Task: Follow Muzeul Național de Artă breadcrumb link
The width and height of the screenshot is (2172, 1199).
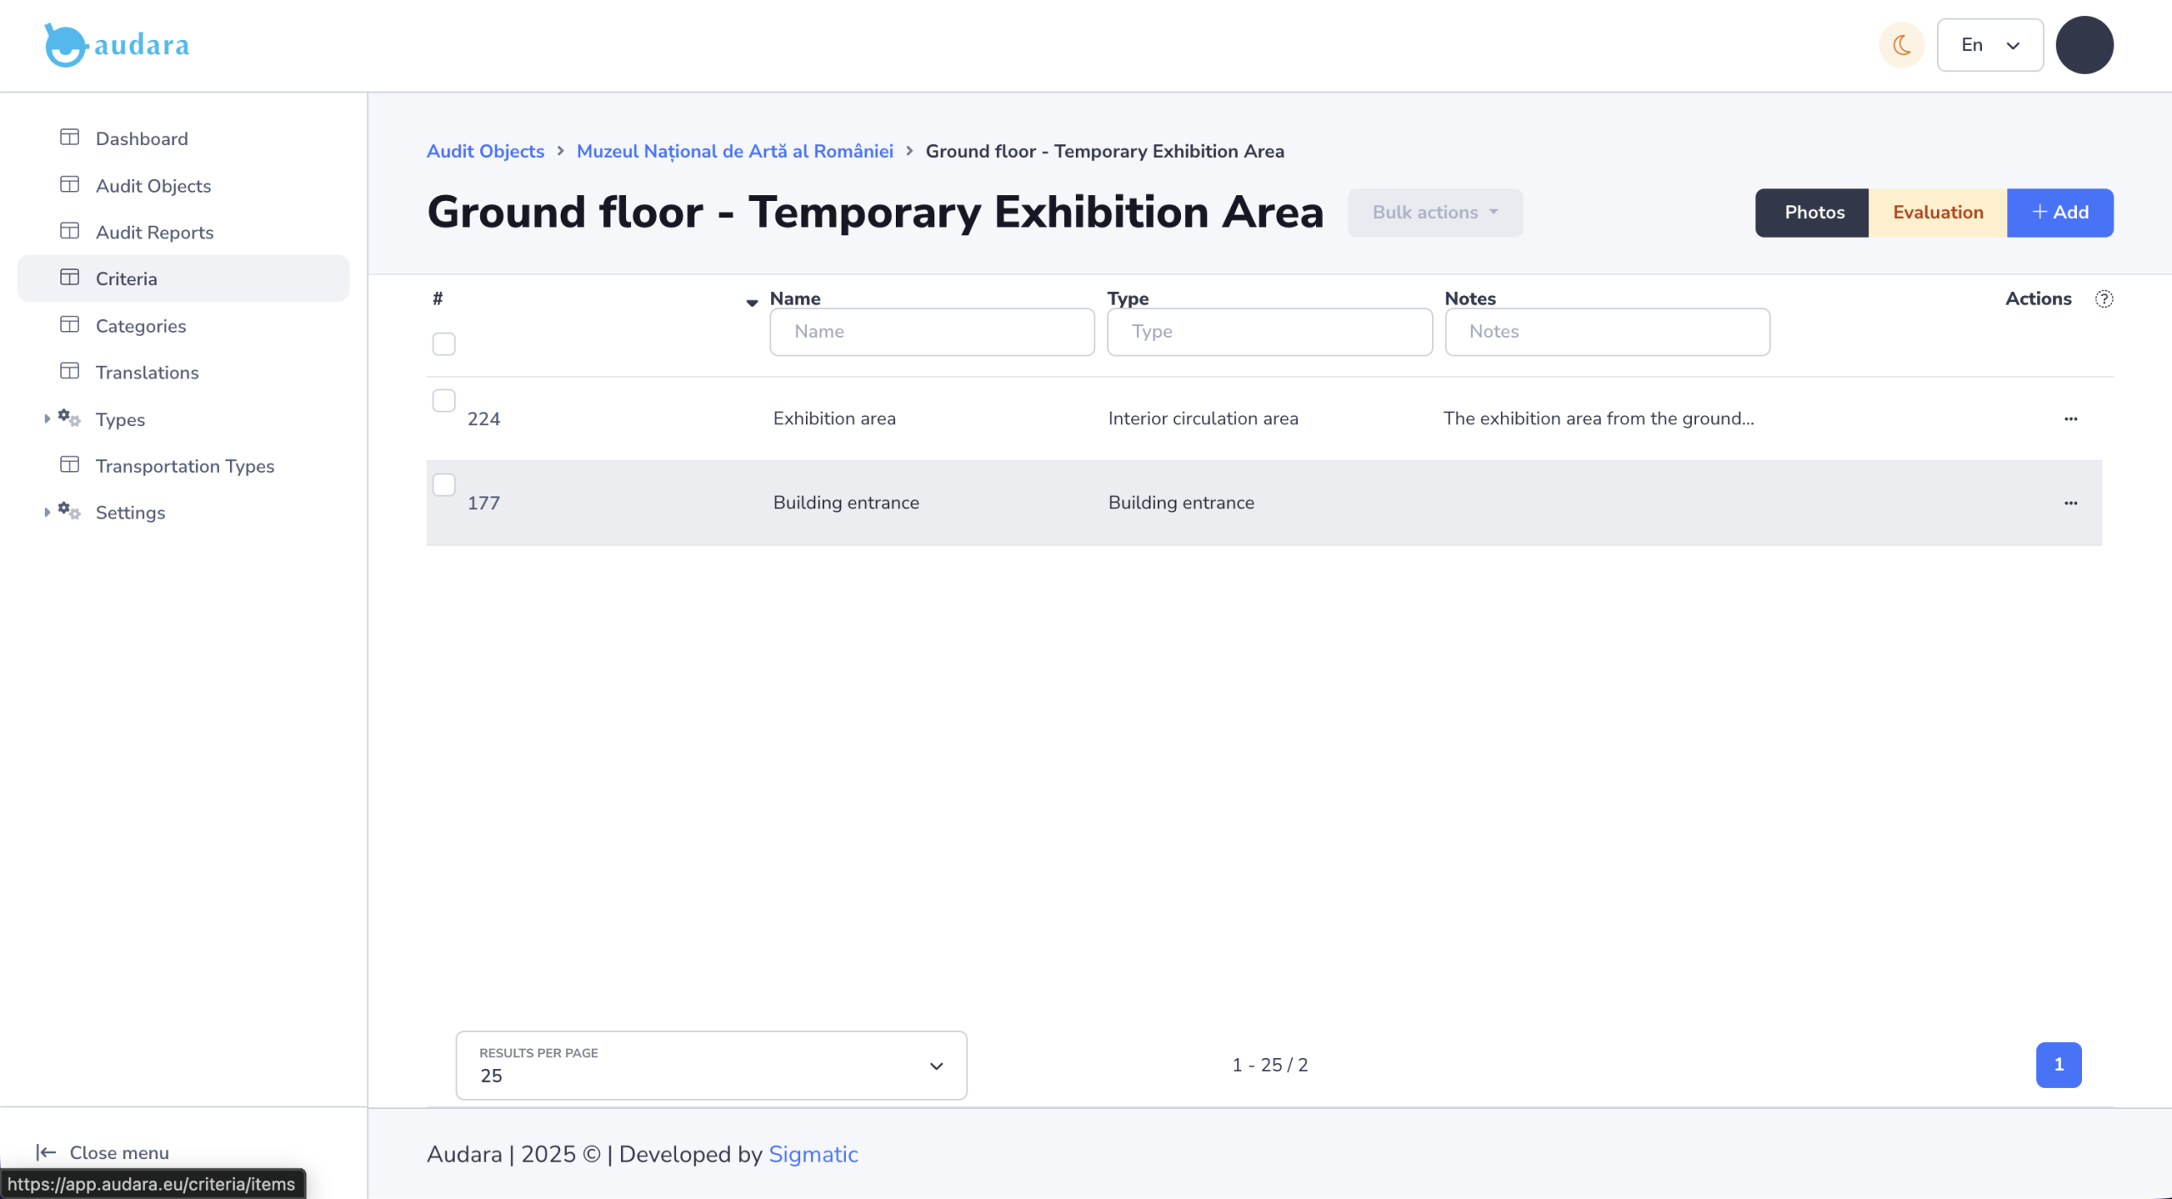Action: 734,151
